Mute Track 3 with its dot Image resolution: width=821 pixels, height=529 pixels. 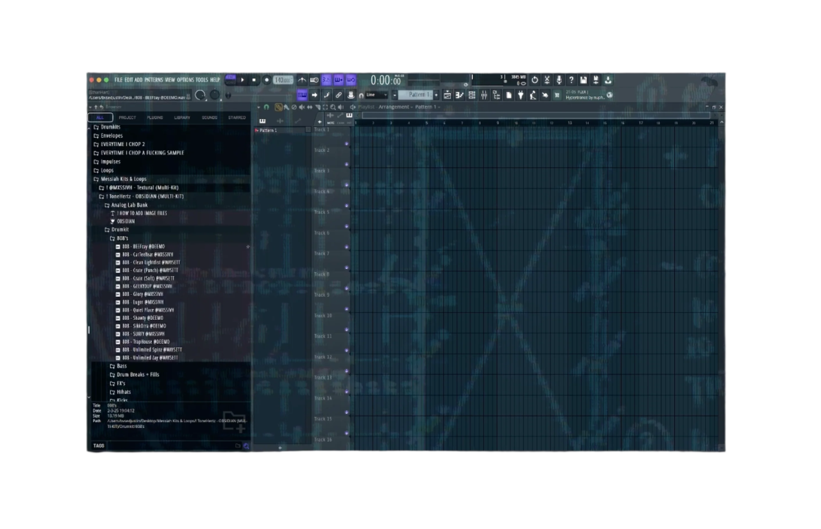coord(347,185)
